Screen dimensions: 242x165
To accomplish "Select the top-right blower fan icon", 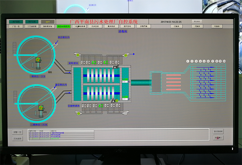I will click(x=126, y=55).
